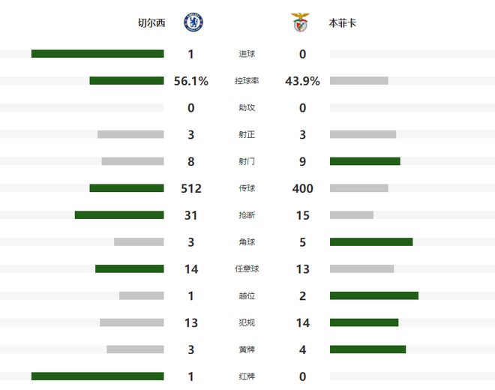Click Chelsea's green 传球 passes bar
495x390 pixels.
coord(126,188)
